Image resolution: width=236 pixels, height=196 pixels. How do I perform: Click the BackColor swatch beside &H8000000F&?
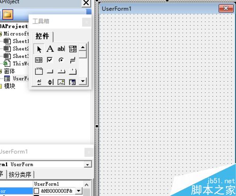pyautogui.click(x=36, y=191)
